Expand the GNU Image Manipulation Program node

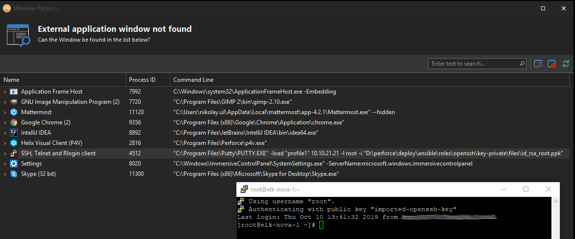(x=5, y=102)
